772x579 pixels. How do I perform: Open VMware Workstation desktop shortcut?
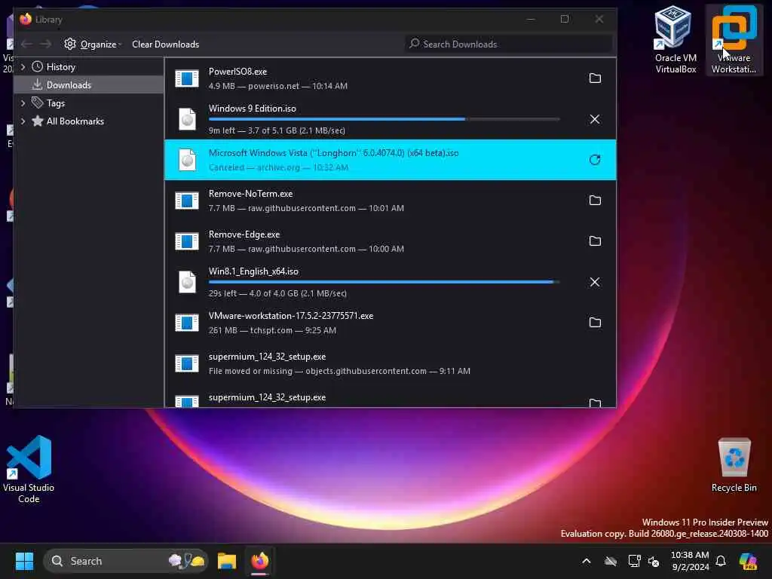(734, 39)
